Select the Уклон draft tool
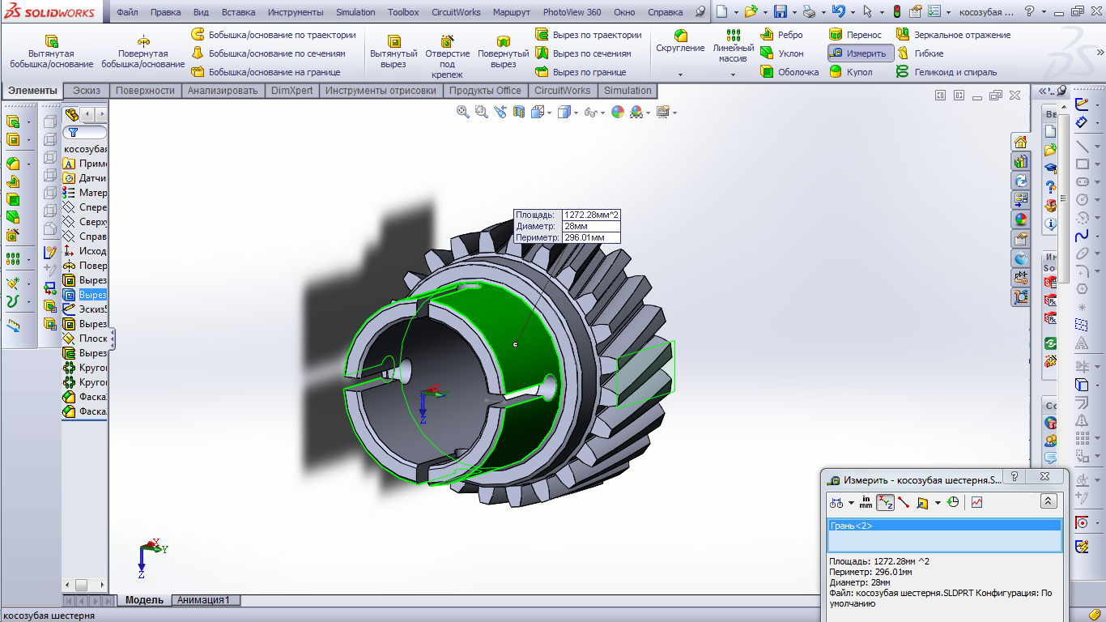This screenshot has height=622, width=1106. (x=782, y=53)
